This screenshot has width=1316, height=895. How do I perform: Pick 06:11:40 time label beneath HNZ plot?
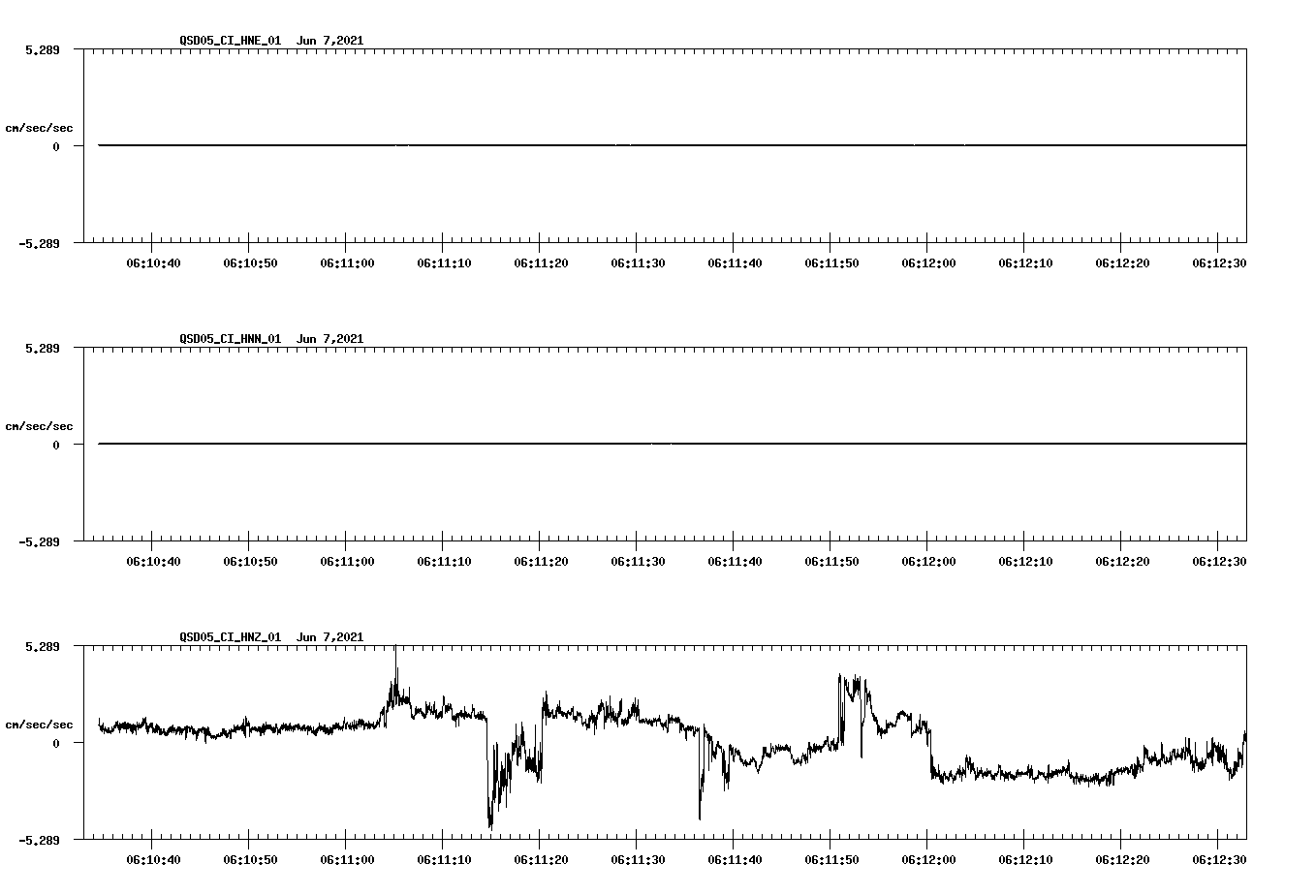(735, 860)
